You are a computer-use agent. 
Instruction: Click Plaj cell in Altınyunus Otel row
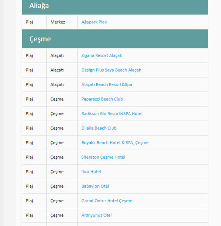click(29, 215)
